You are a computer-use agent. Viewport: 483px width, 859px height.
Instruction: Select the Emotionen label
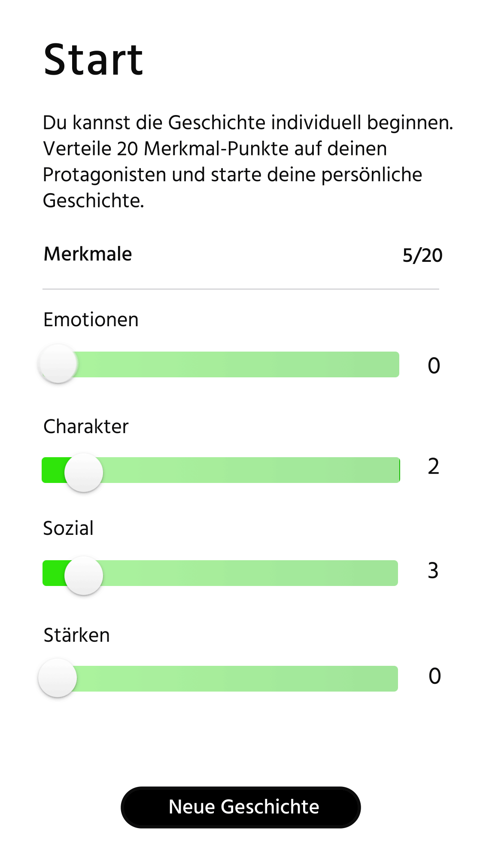pyautogui.click(x=91, y=320)
